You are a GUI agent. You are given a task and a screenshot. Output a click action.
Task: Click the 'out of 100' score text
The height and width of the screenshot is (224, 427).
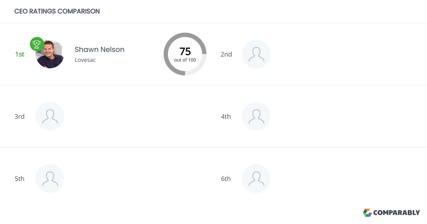coord(185,60)
